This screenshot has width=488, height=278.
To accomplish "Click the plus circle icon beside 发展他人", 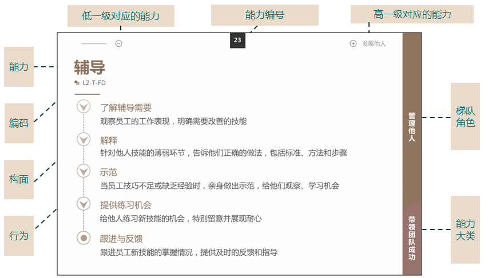I will click(353, 43).
